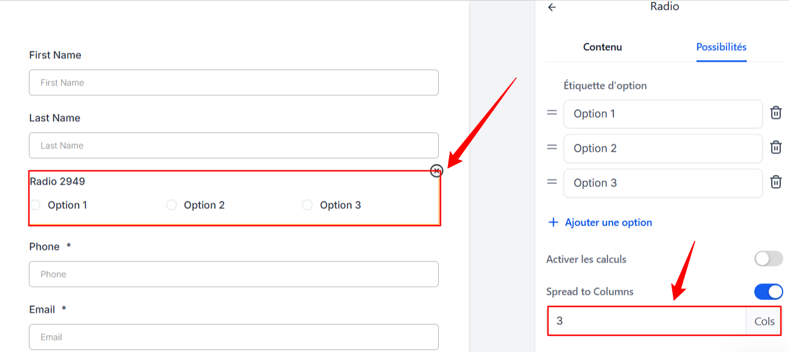789x352 pixels.
Task: Focus the columns number field showing 3
Action: [647, 321]
